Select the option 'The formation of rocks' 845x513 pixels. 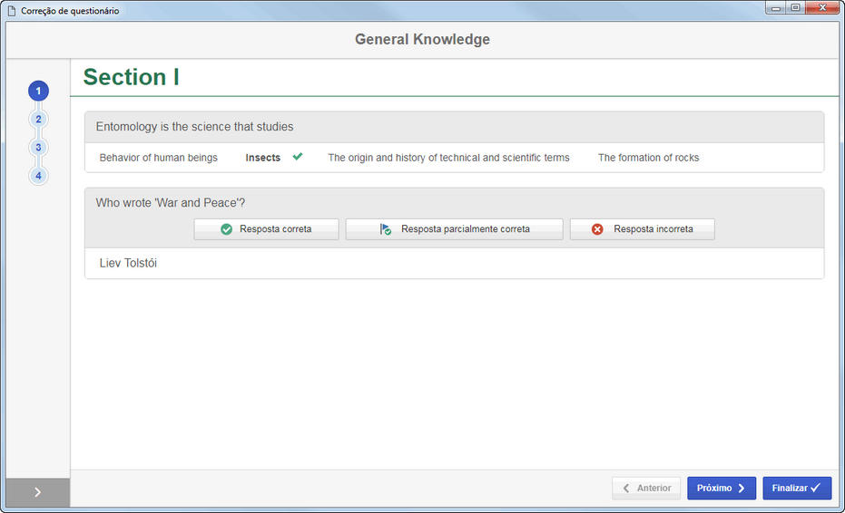pyautogui.click(x=648, y=158)
